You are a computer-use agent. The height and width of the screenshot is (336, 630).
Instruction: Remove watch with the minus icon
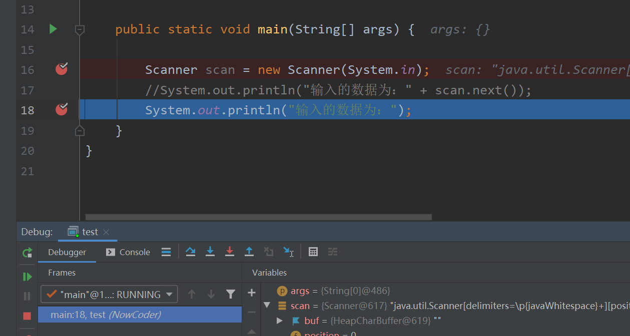pyautogui.click(x=252, y=312)
